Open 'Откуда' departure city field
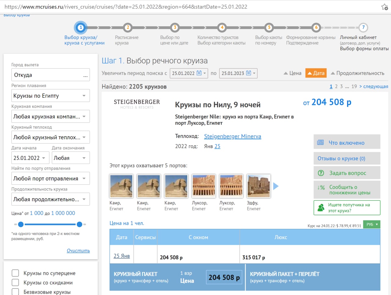Viewport: 391px width, 295px height. (50, 75)
